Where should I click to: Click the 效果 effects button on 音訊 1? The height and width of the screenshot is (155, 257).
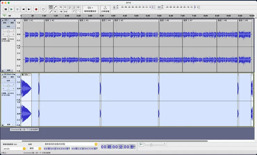8,26
